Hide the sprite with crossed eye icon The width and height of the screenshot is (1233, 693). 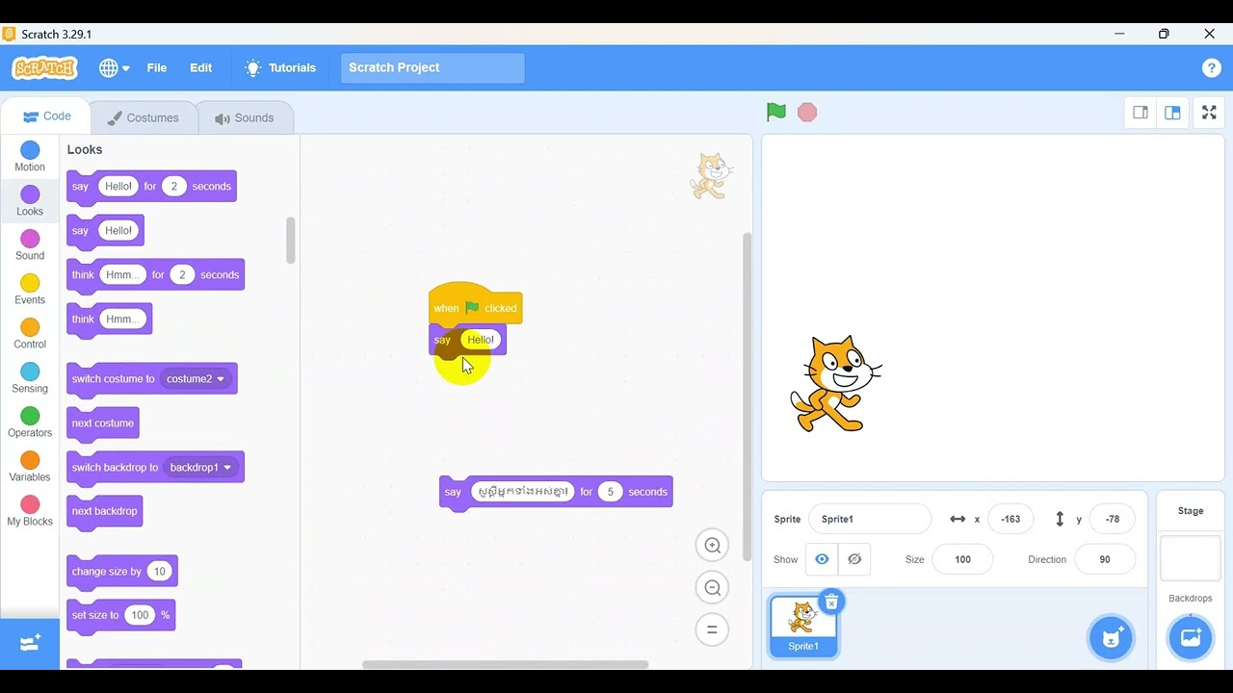click(854, 559)
